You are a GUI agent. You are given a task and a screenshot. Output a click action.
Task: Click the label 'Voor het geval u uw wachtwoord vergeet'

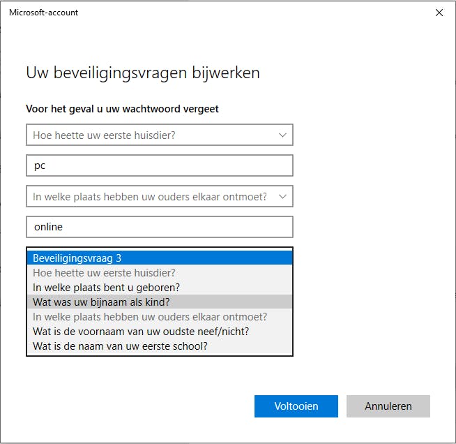122,109
